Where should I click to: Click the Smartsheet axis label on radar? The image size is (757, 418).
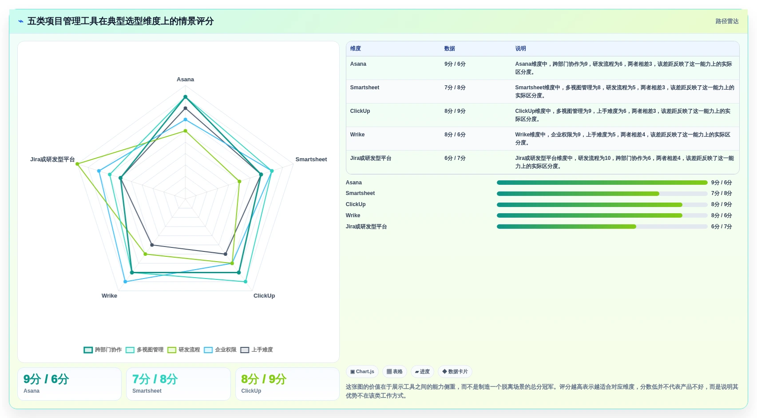click(311, 159)
